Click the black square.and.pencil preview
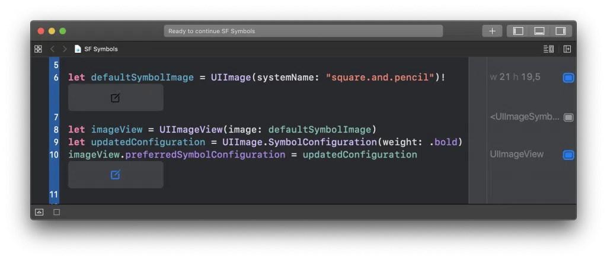The image size is (607, 260). pos(116,98)
